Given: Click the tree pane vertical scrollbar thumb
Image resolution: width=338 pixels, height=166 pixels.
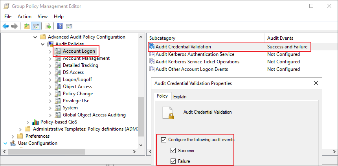Looking at the screenshot, I should point(141,116).
